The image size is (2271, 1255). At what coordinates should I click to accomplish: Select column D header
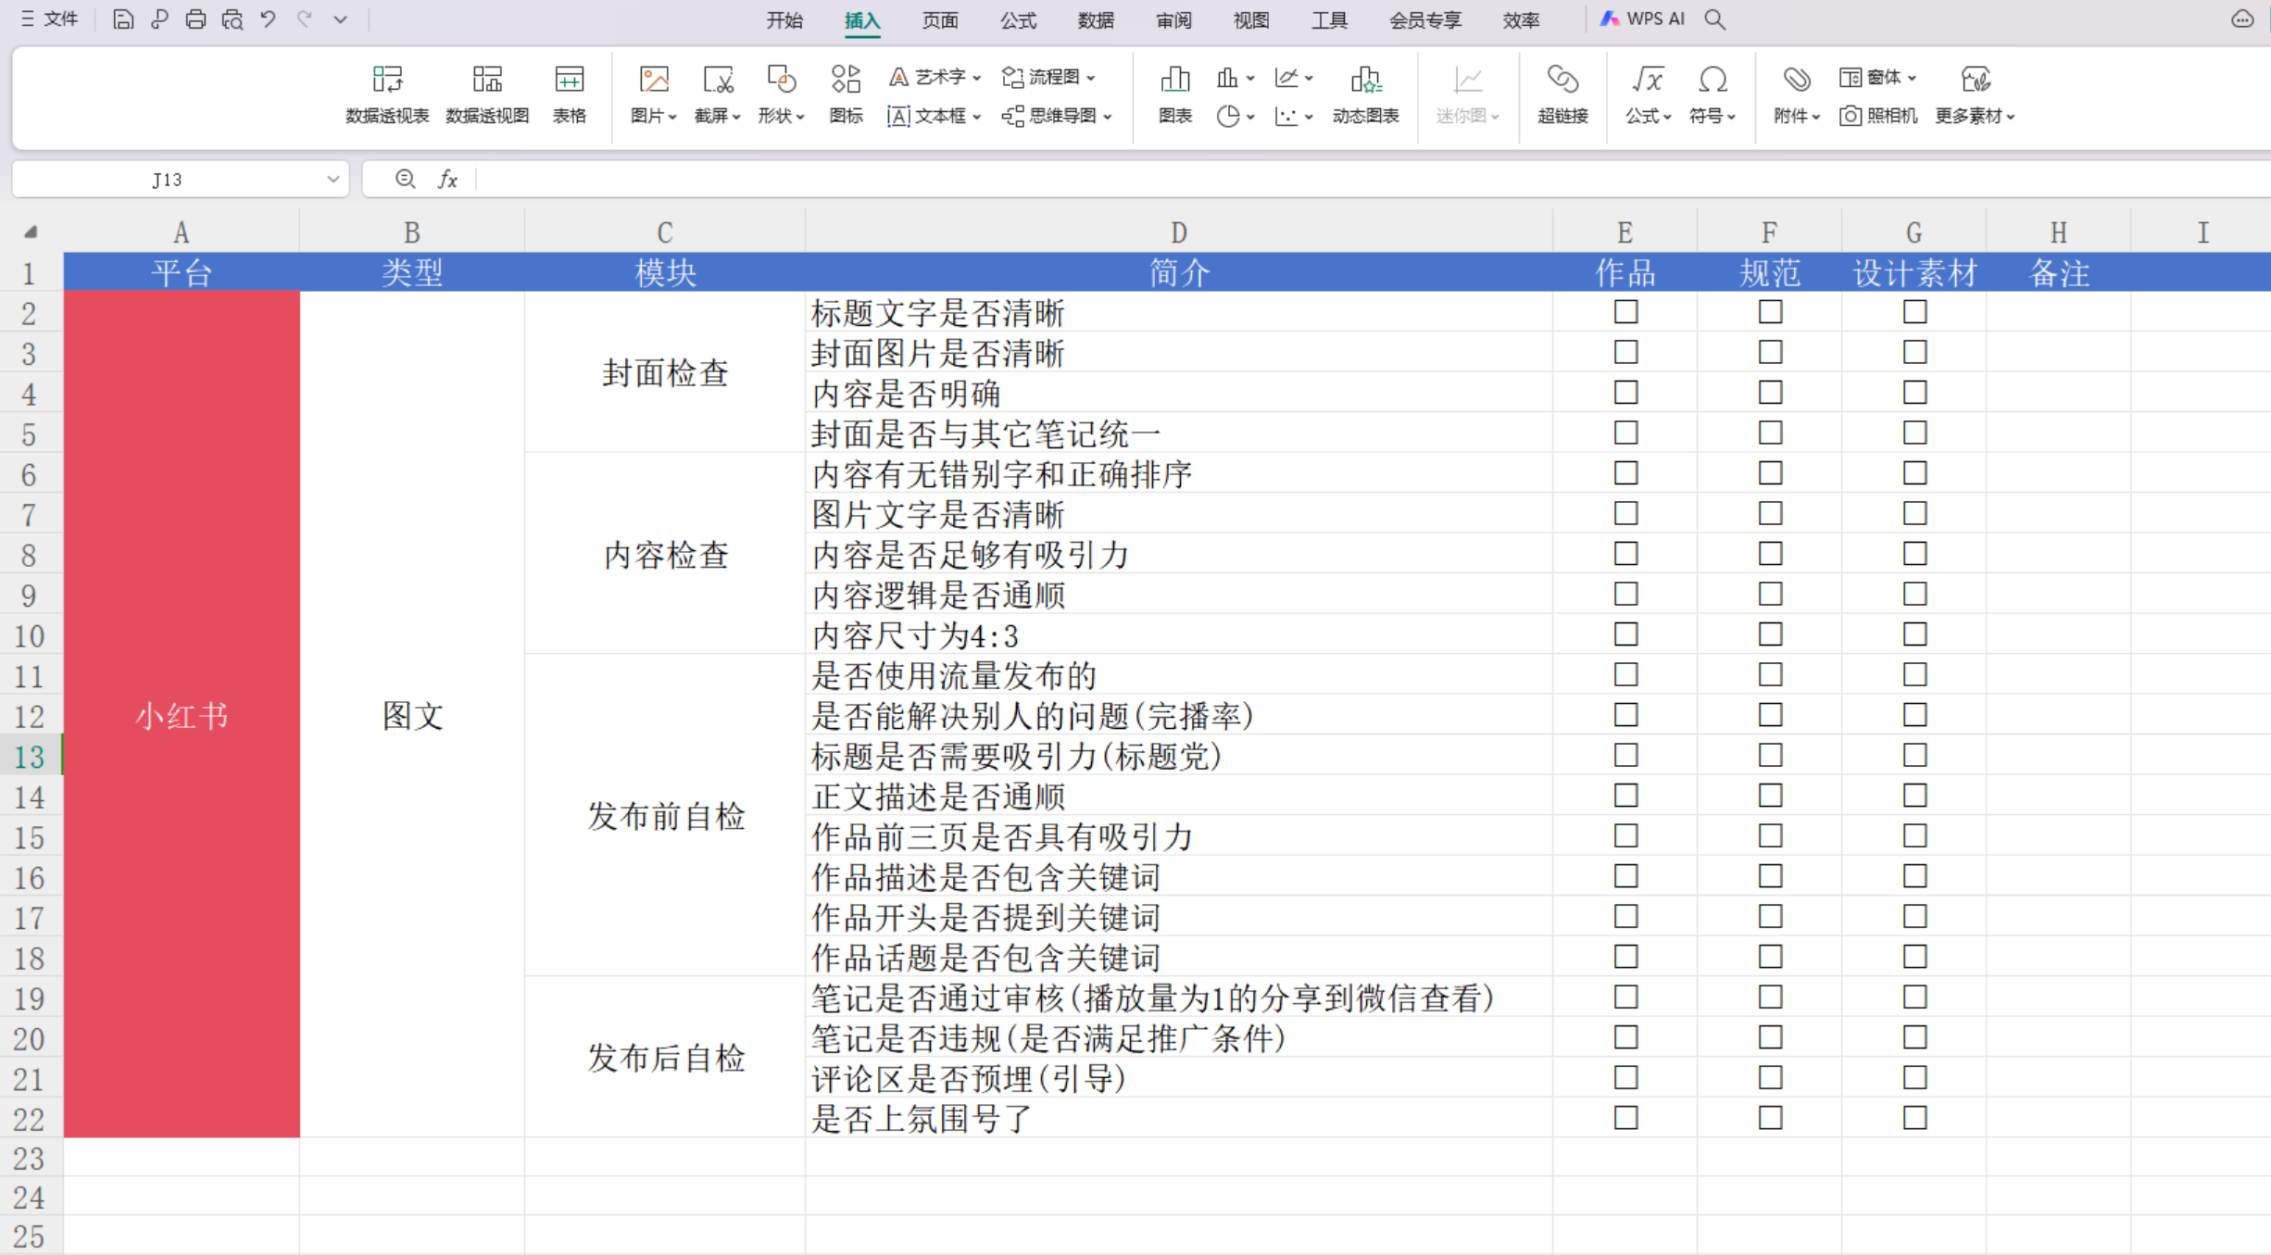coord(1178,232)
